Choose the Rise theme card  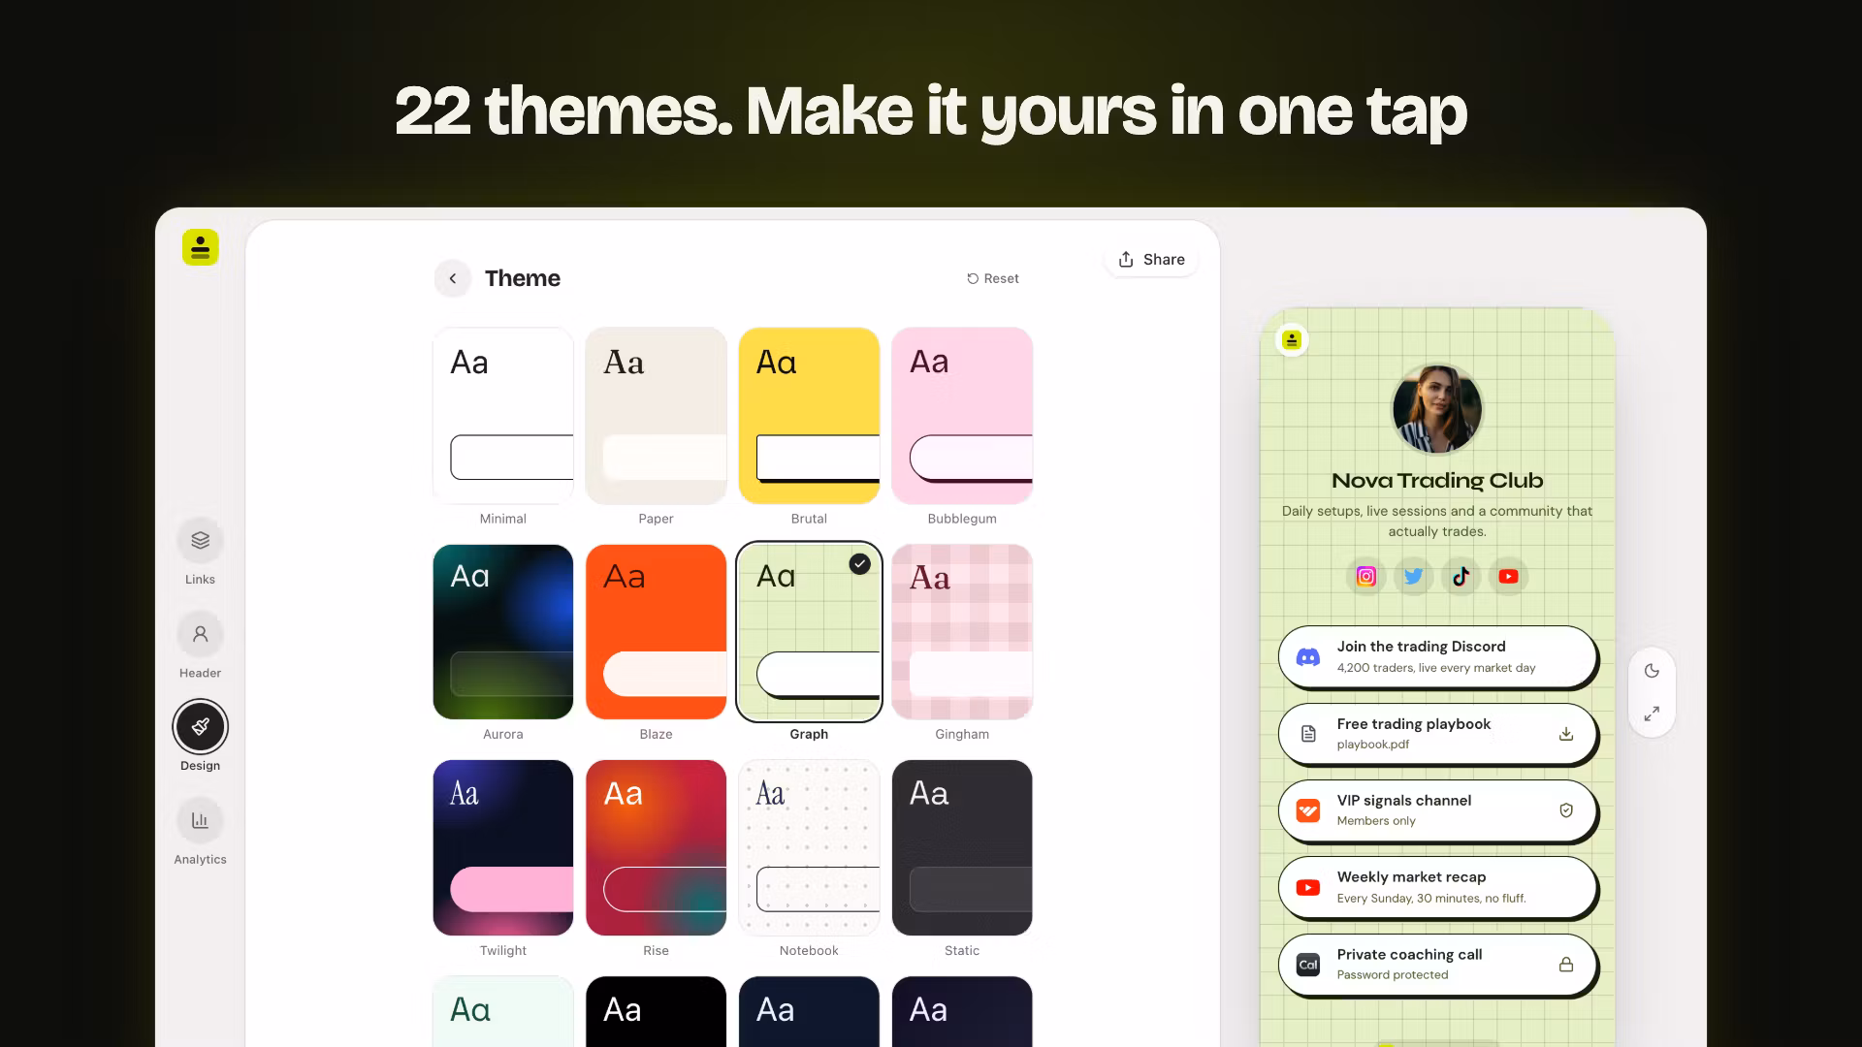click(x=656, y=848)
